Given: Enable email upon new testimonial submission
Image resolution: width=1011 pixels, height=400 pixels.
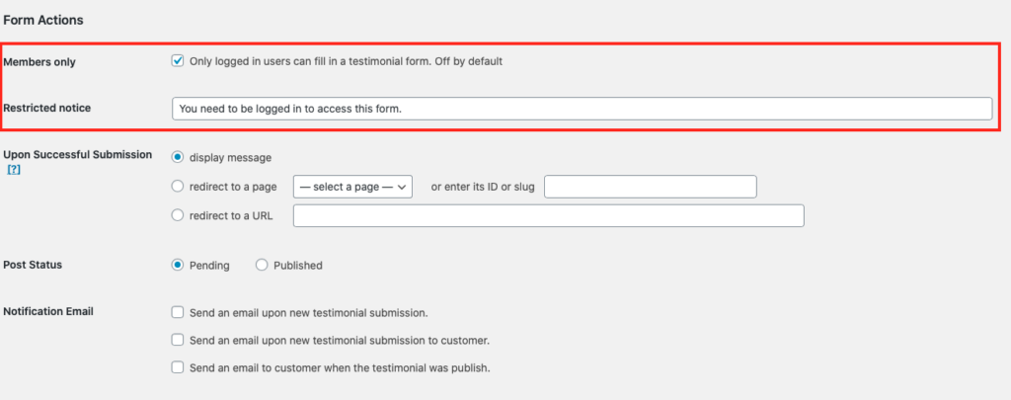Looking at the screenshot, I should click(178, 312).
